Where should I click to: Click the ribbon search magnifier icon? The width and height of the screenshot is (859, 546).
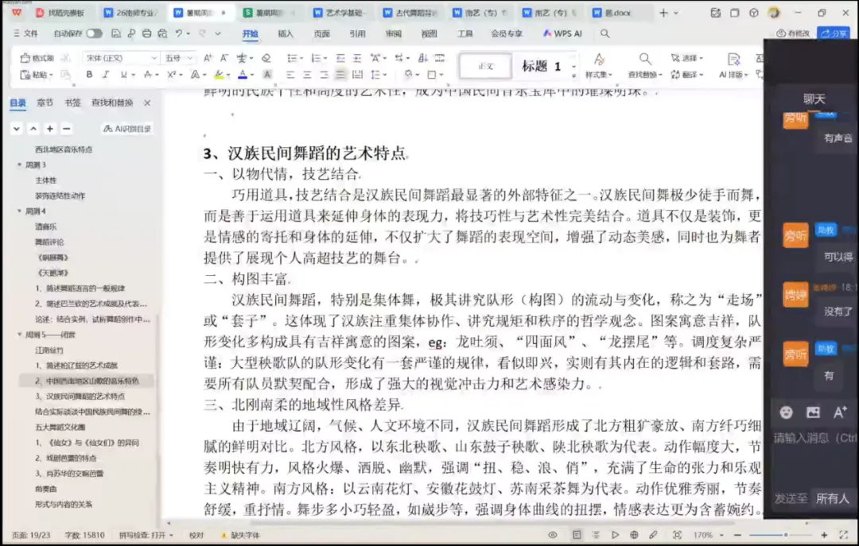pyautogui.click(x=604, y=33)
